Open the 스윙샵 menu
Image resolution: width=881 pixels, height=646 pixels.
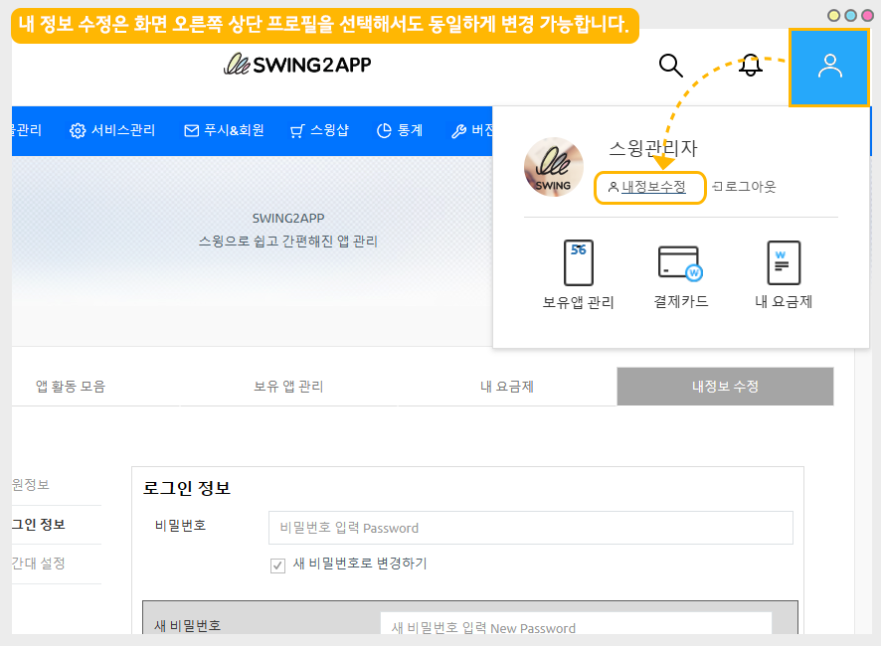tap(319, 130)
